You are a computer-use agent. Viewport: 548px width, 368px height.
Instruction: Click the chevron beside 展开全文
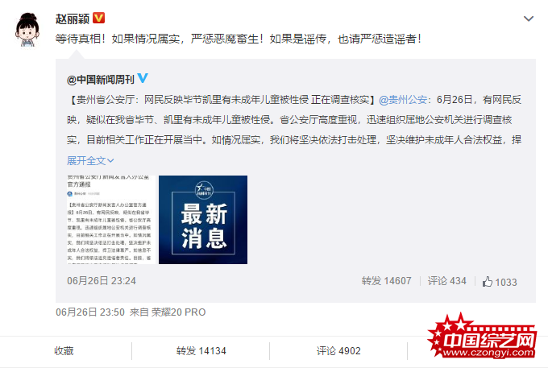pyautogui.click(x=110, y=161)
